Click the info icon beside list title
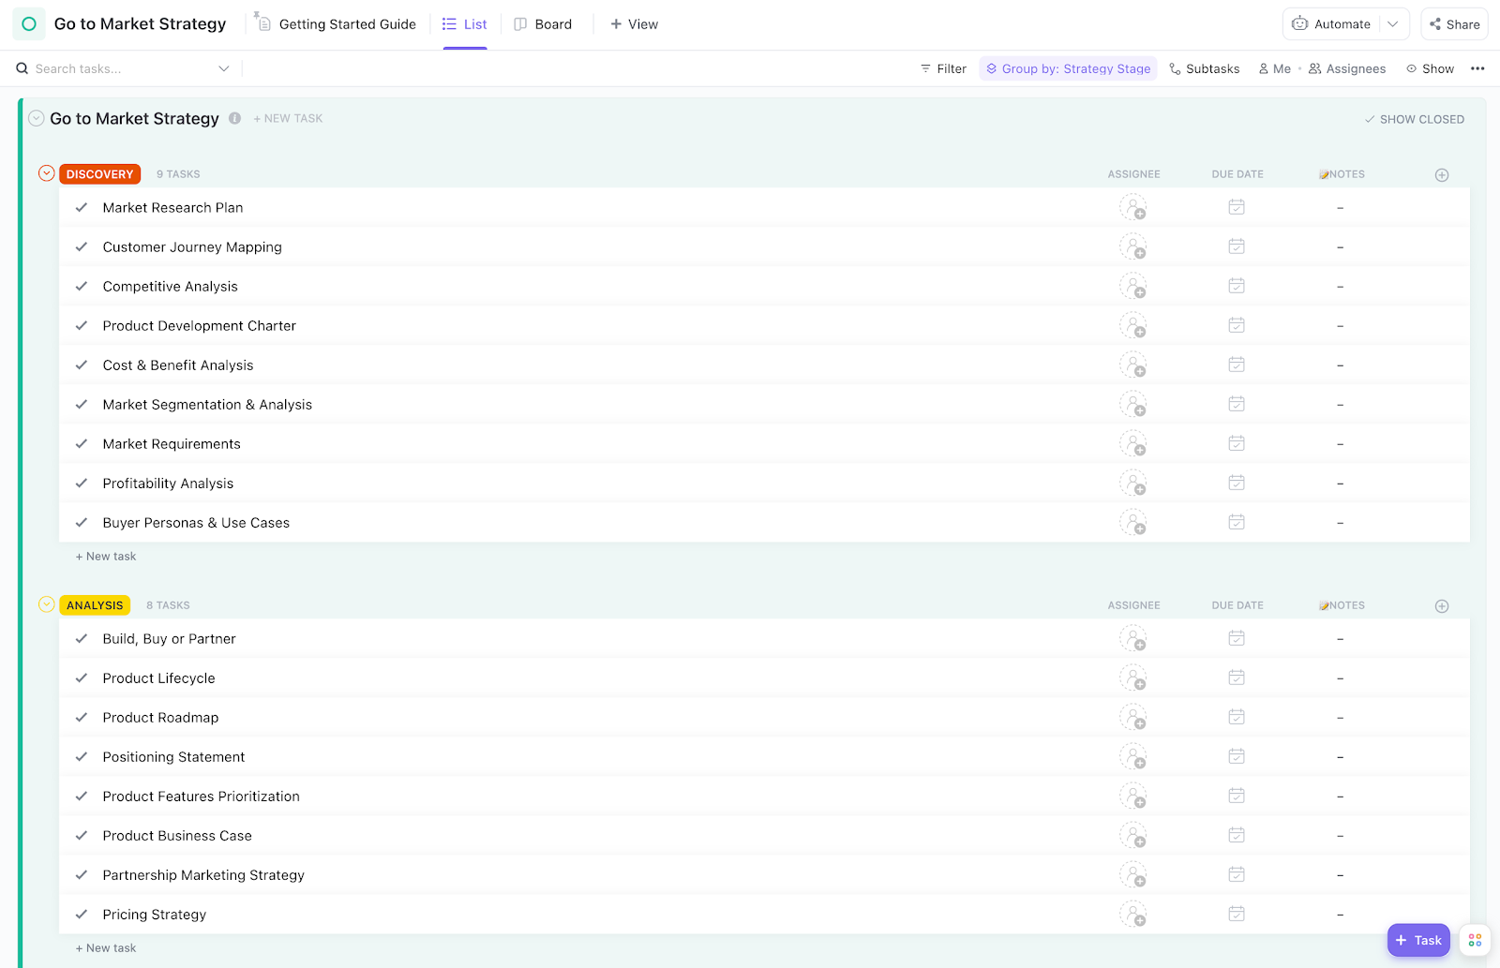1500x968 pixels. (x=235, y=118)
